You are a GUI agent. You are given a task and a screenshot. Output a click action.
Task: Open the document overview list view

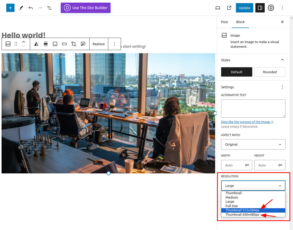[x=49, y=8]
